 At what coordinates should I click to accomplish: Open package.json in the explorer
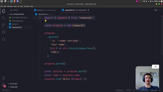(x=18, y=21)
